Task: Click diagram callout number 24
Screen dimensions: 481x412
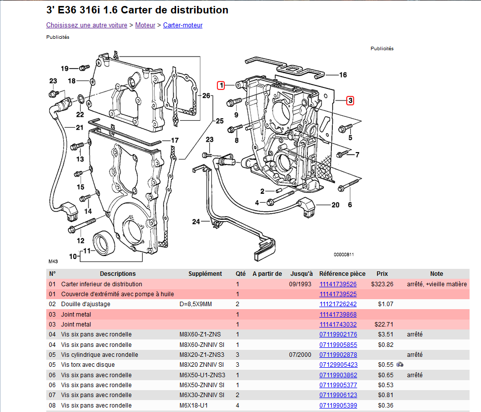Action: coord(196,221)
